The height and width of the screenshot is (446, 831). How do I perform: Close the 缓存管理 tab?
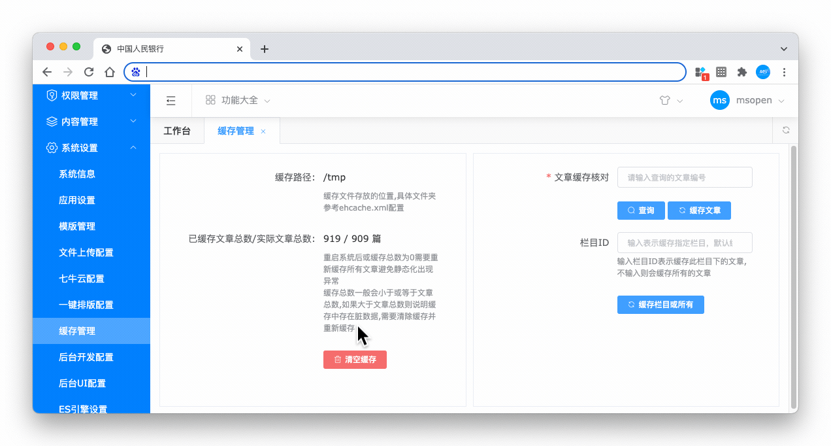click(263, 131)
